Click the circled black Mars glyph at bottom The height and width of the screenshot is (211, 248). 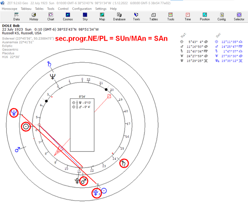tap(84, 181)
